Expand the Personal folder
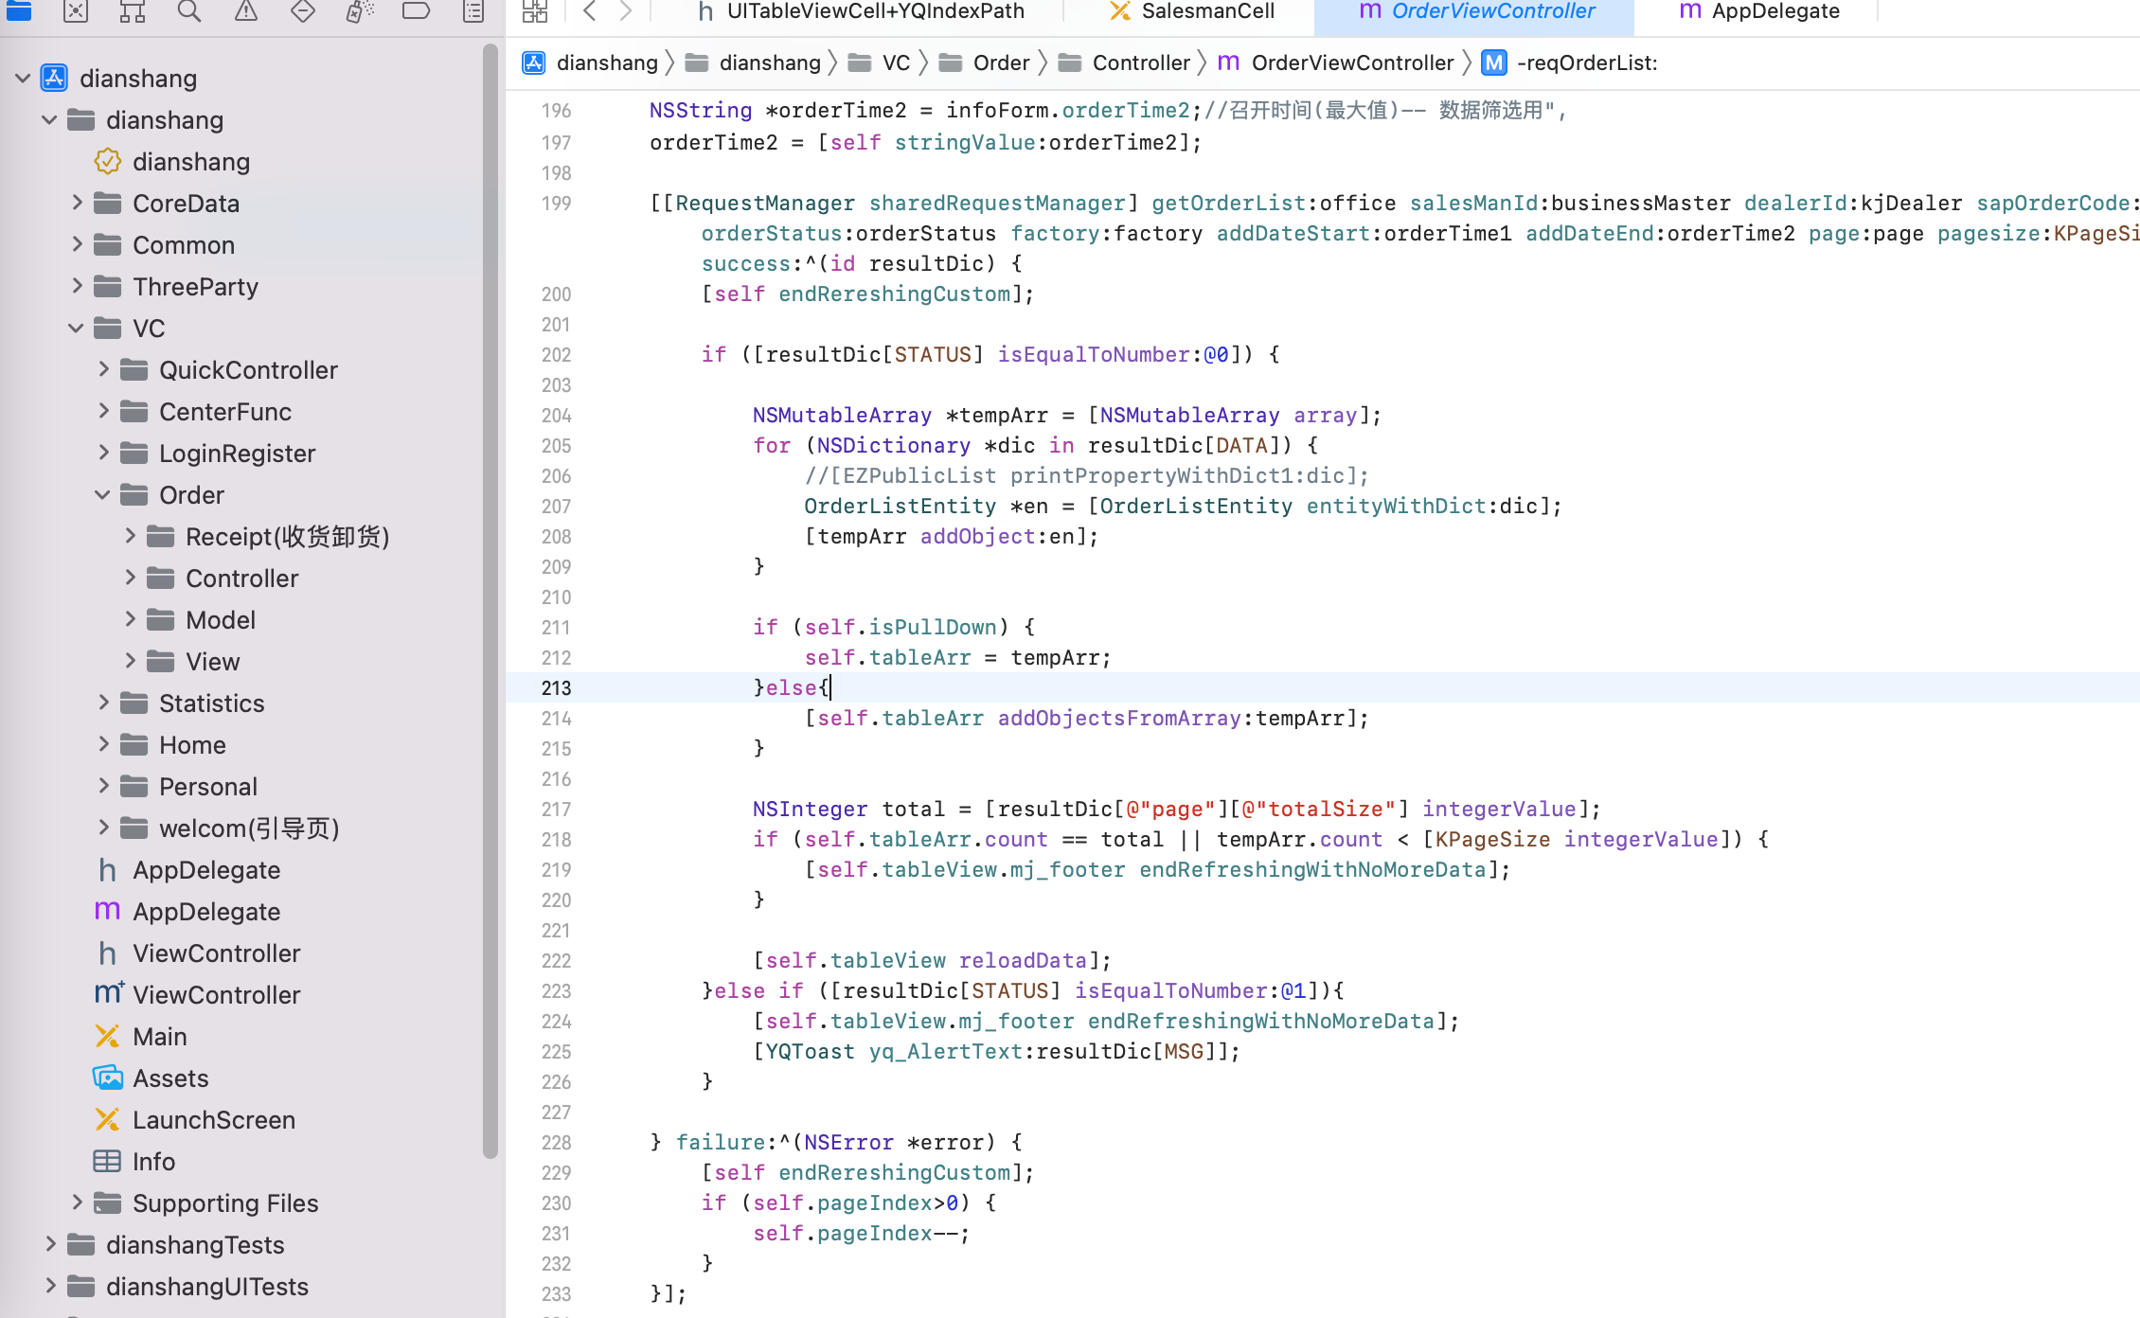2140x1318 pixels. [103, 787]
